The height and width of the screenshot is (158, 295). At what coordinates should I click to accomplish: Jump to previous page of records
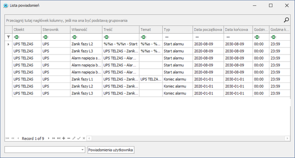click(x=13, y=138)
